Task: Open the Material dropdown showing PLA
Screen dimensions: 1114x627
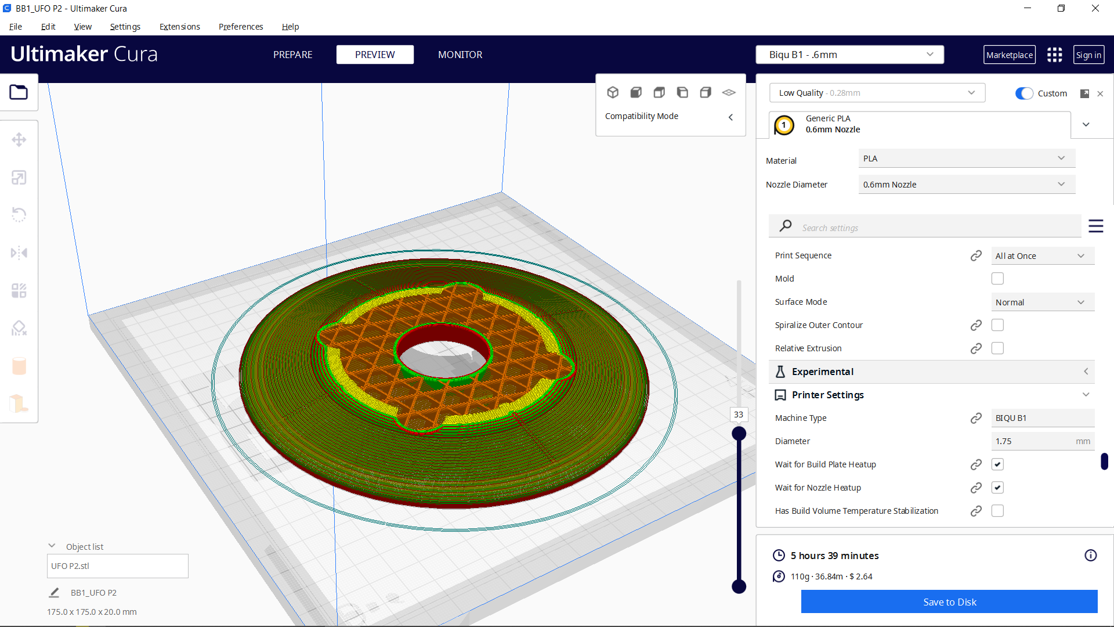Action: click(965, 158)
